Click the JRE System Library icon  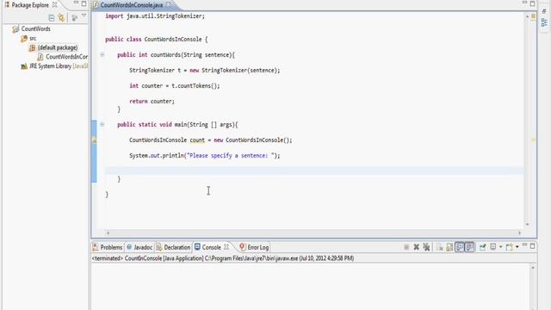(x=24, y=66)
